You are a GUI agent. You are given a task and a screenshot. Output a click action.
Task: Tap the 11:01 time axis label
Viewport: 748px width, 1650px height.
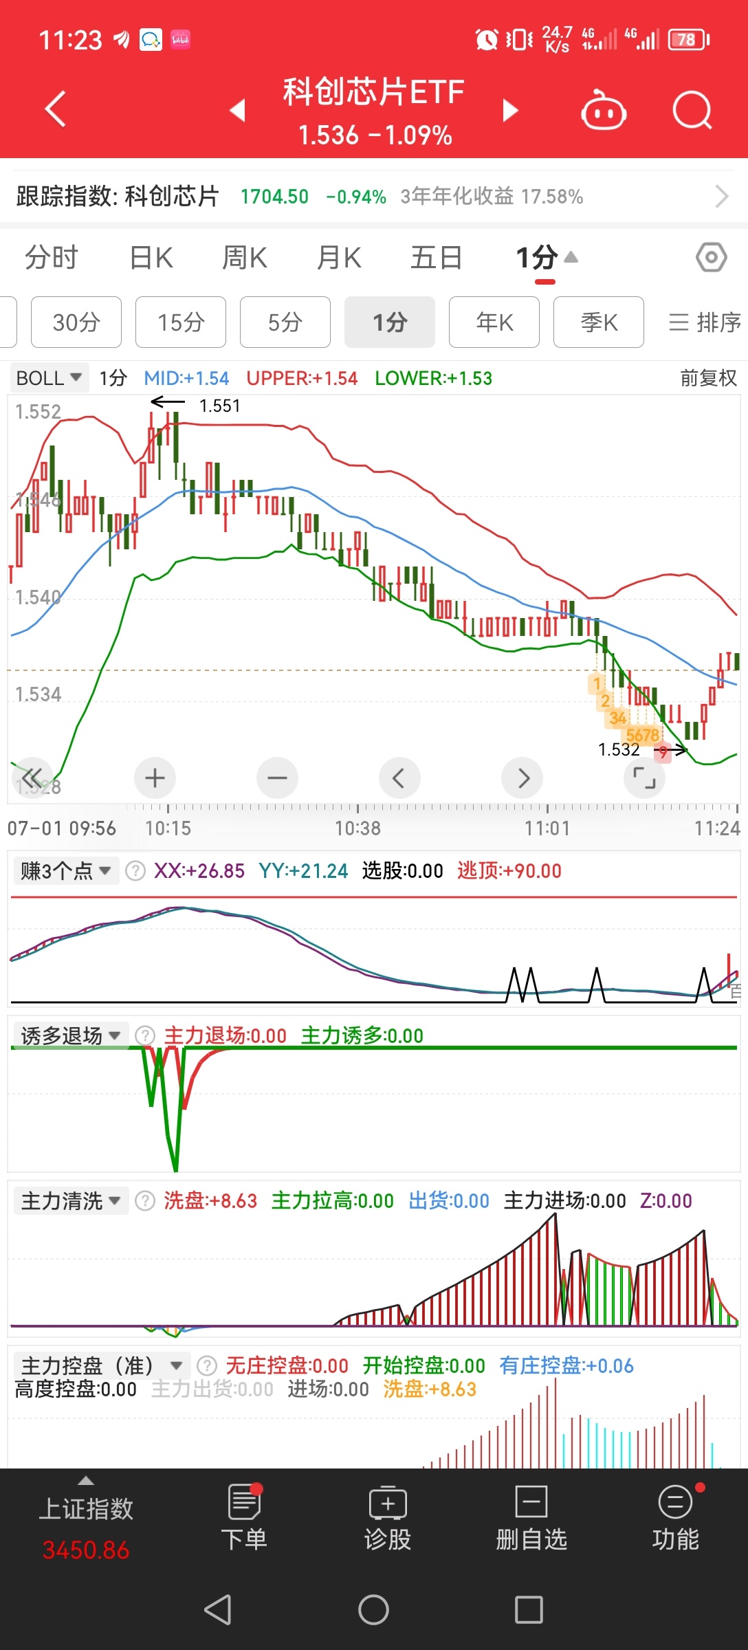point(547,828)
